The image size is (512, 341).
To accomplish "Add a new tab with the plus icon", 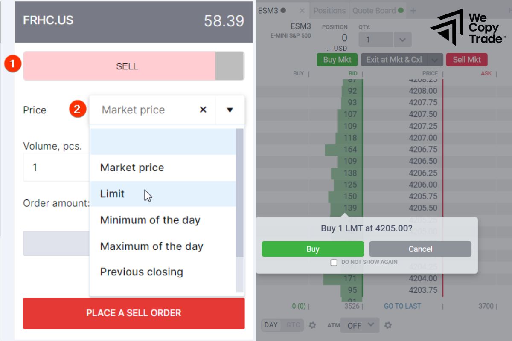I will tap(413, 10).
